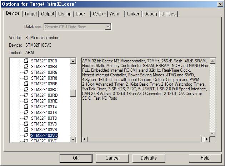Choose STM32F103RB from the device list
The width and height of the screenshot is (225, 166).
coord(44,84)
